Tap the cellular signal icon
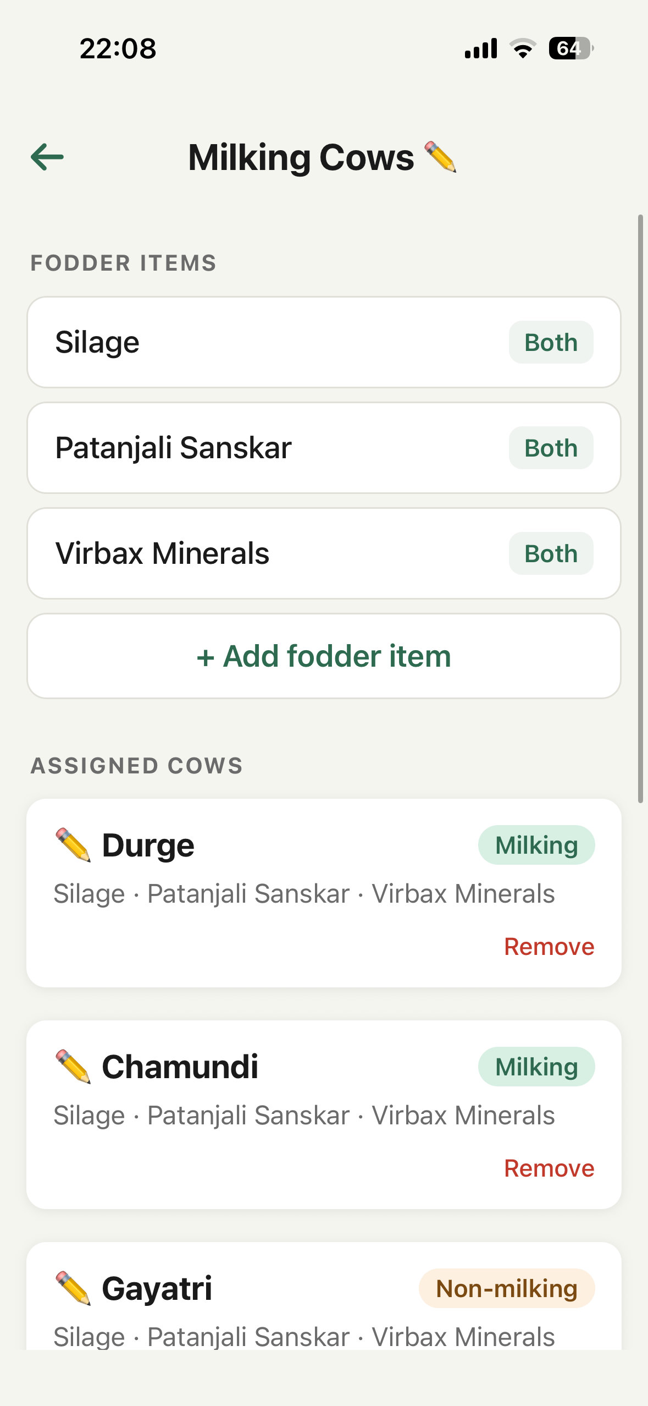 (481, 48)
